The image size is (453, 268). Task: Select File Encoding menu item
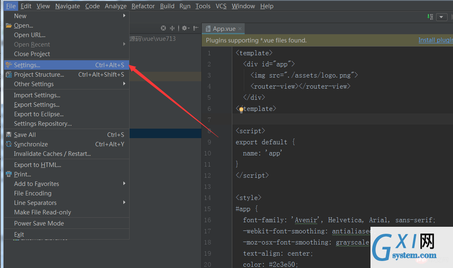pyautogui.click(x=67, y=193)
